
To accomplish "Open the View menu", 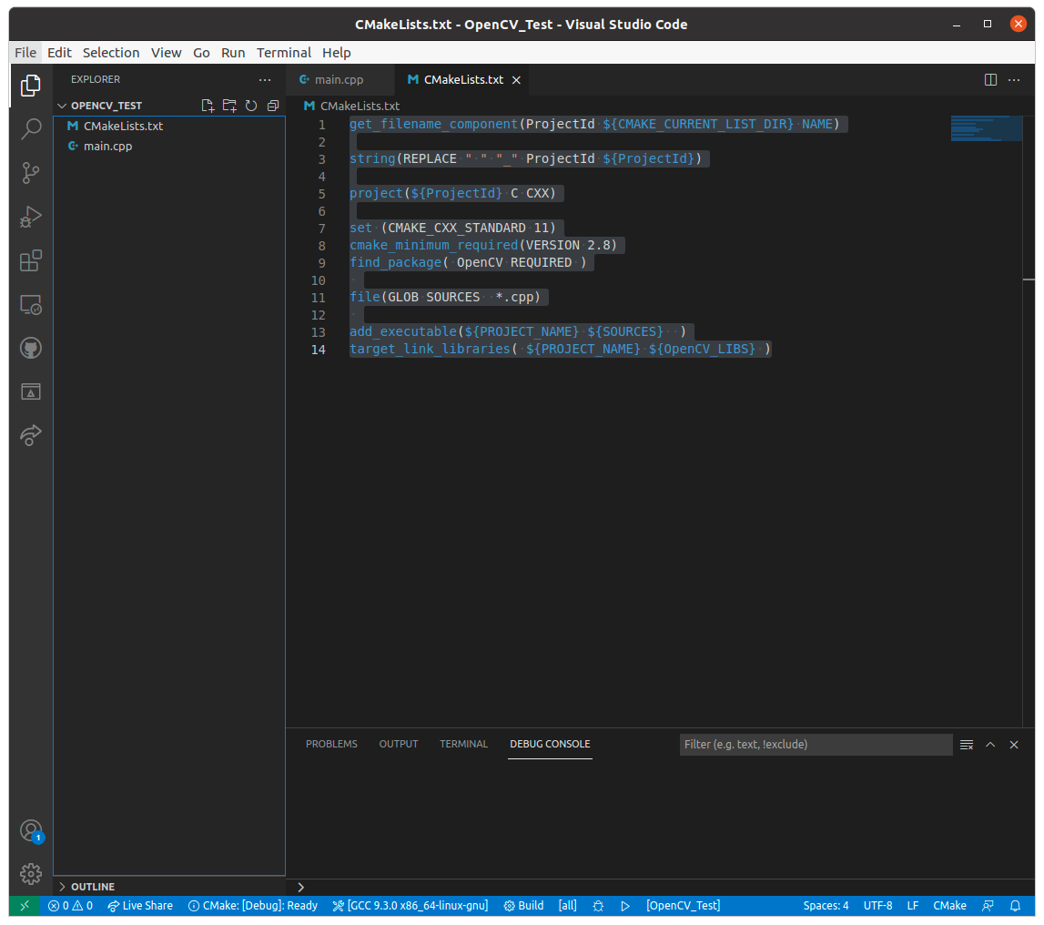I will coord(166,53).
